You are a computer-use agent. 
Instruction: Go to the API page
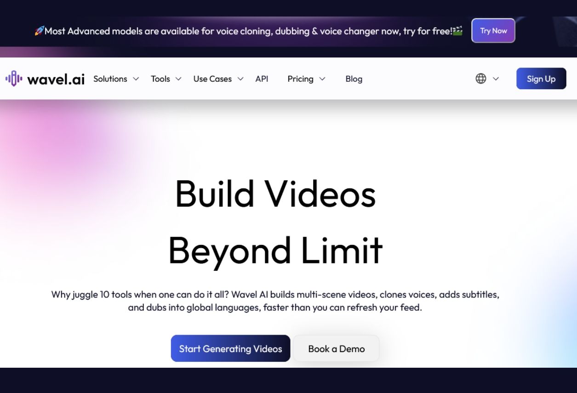pos(262,79)
